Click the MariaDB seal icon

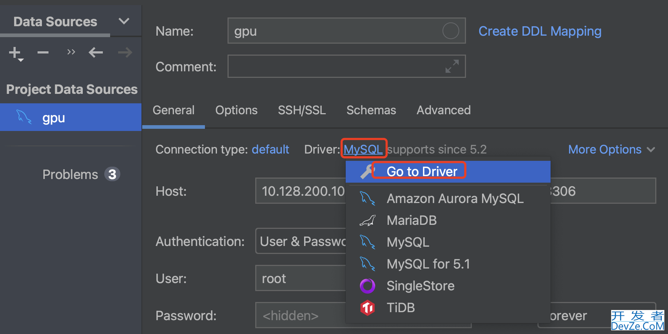367,220
